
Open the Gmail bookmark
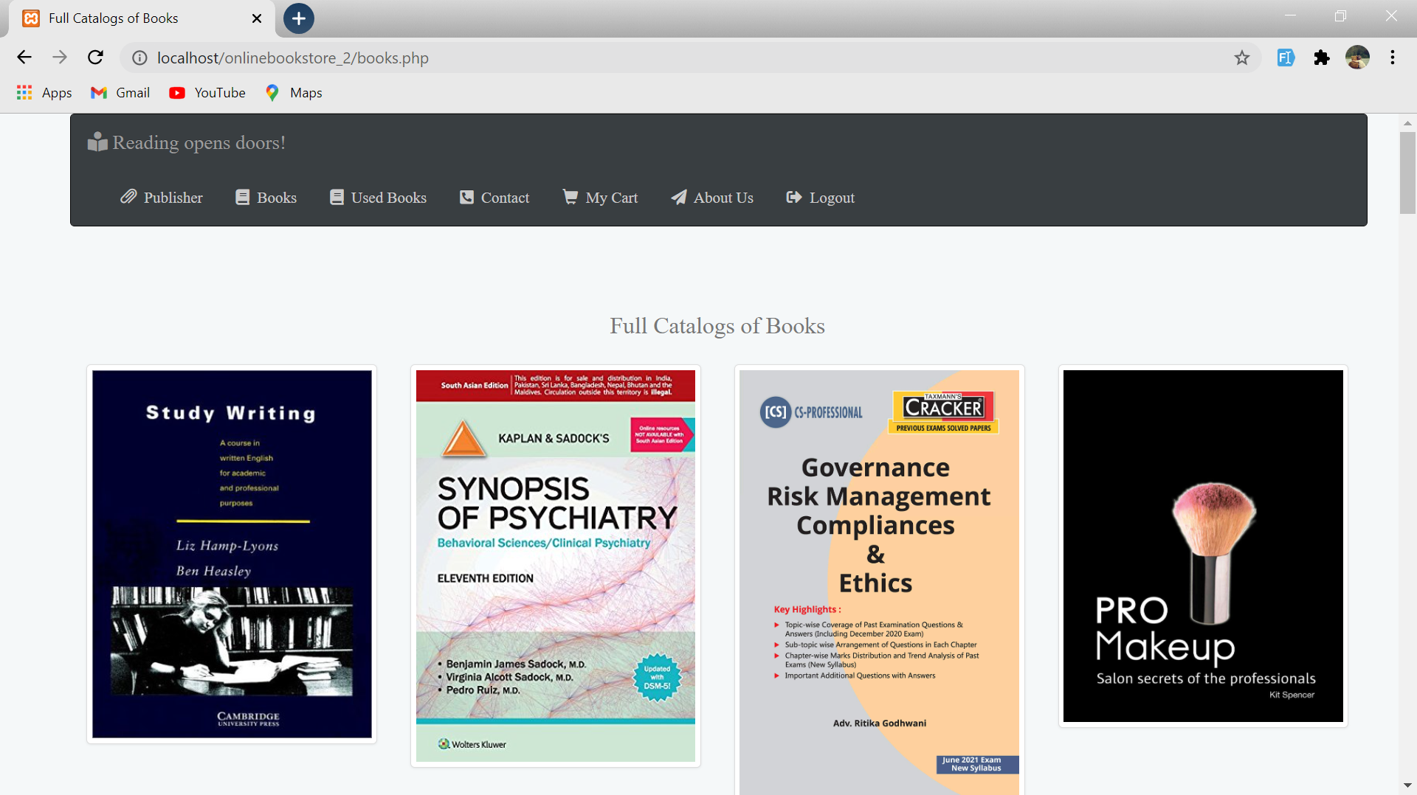pos(120,92)
